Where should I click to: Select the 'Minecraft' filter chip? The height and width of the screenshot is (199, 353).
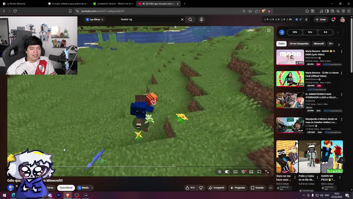[x=319, y=43]
